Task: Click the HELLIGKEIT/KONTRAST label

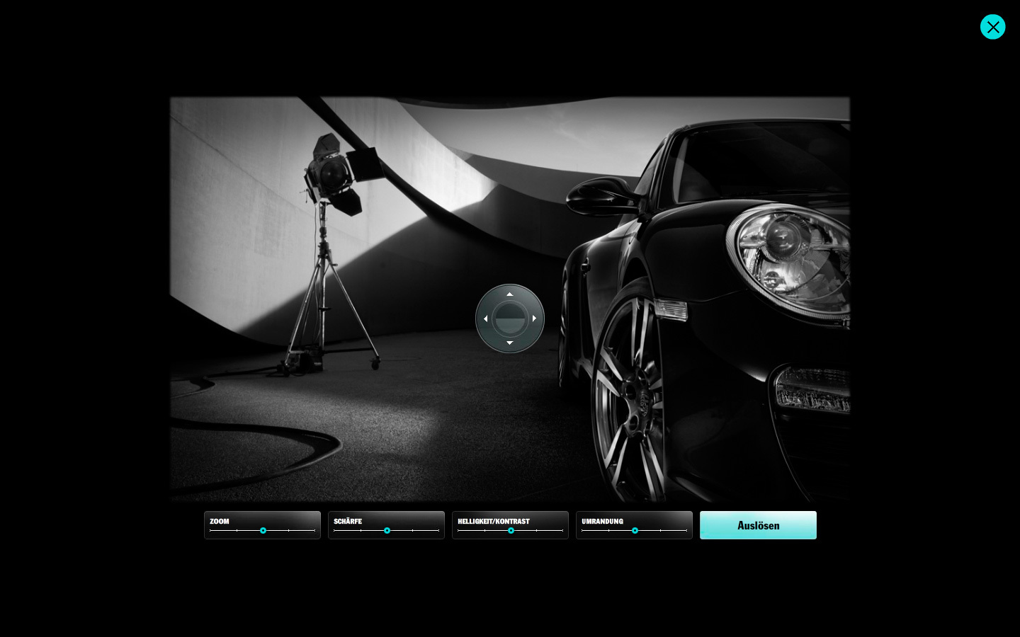Action: click(x=494, y=521)
